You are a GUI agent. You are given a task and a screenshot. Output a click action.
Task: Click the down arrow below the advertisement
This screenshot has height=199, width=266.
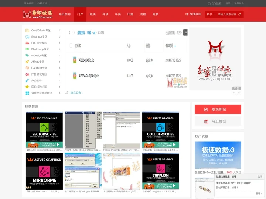click(x=239, y=93)
